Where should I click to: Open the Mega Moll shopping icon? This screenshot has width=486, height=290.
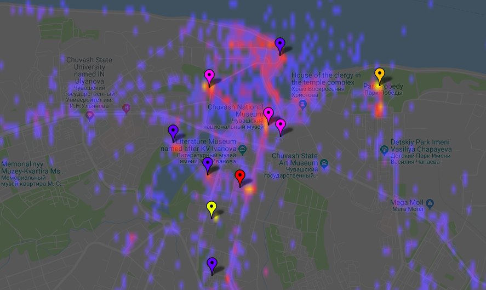pos(430,203)
